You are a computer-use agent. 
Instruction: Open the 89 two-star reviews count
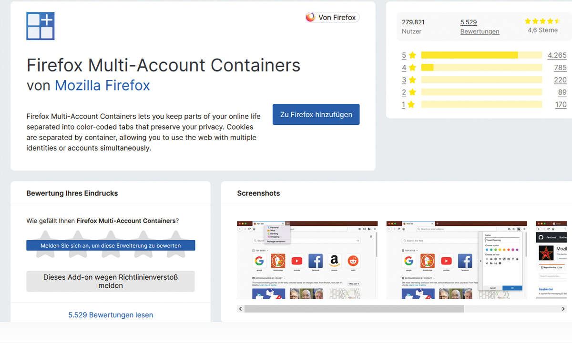[562, 92]
